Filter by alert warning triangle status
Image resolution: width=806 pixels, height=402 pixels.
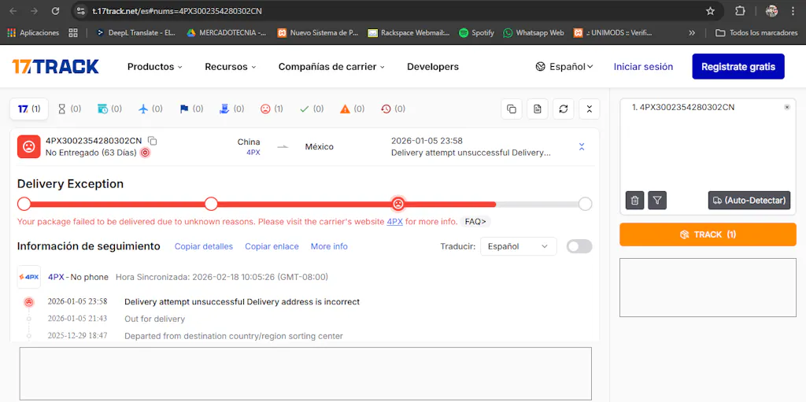[x=352, y=109]
